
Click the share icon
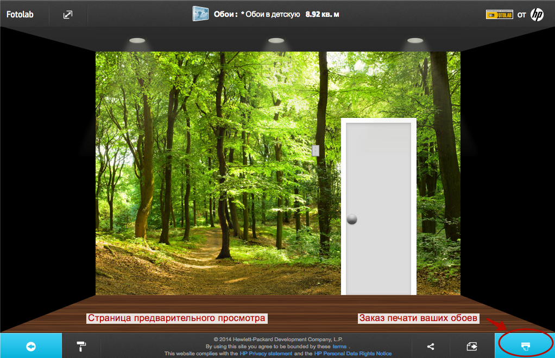coord(431,346)
